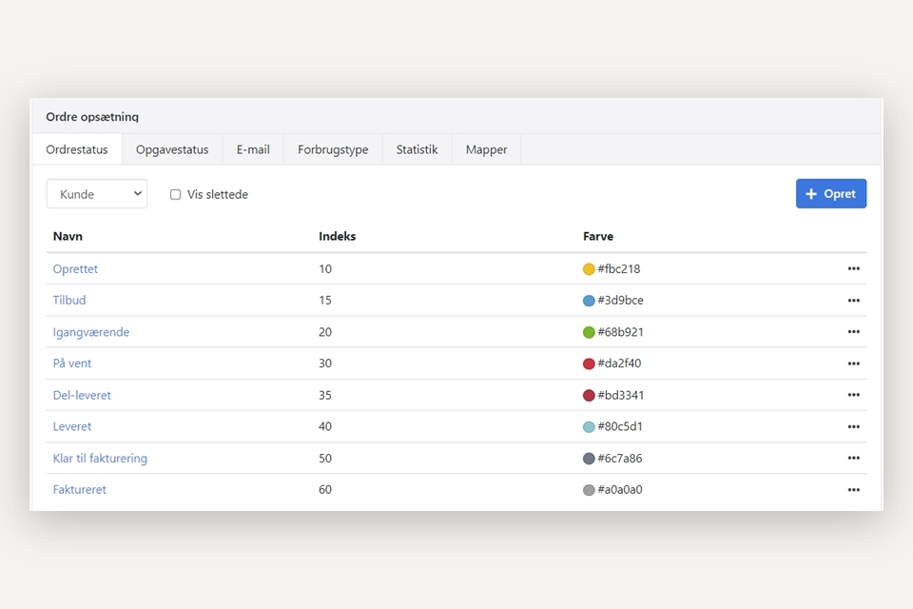This screenshot has width=913, height=609.
Task: Click the green #68b921 color swatch
Action: click(x=589, y=332)
